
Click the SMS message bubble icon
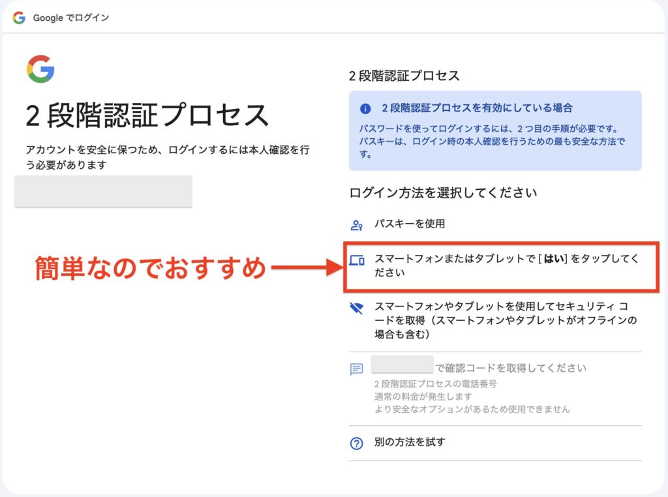point(356,370)
